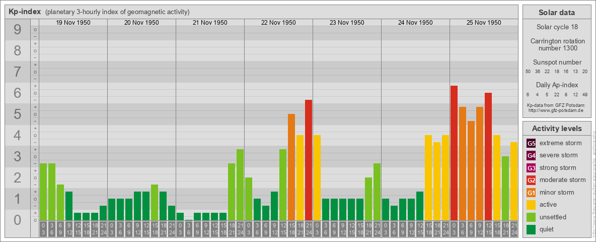Image resolution: width=596 pixels, height=242 pixels.
Task: Select the light green unsettled swatch
Action: point(531,217)
